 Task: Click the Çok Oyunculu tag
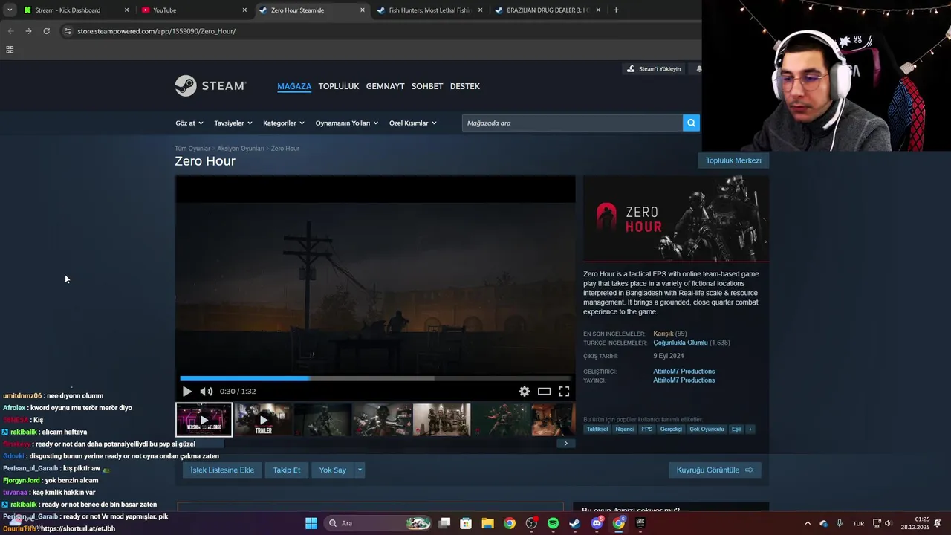[x=707, y=429]
